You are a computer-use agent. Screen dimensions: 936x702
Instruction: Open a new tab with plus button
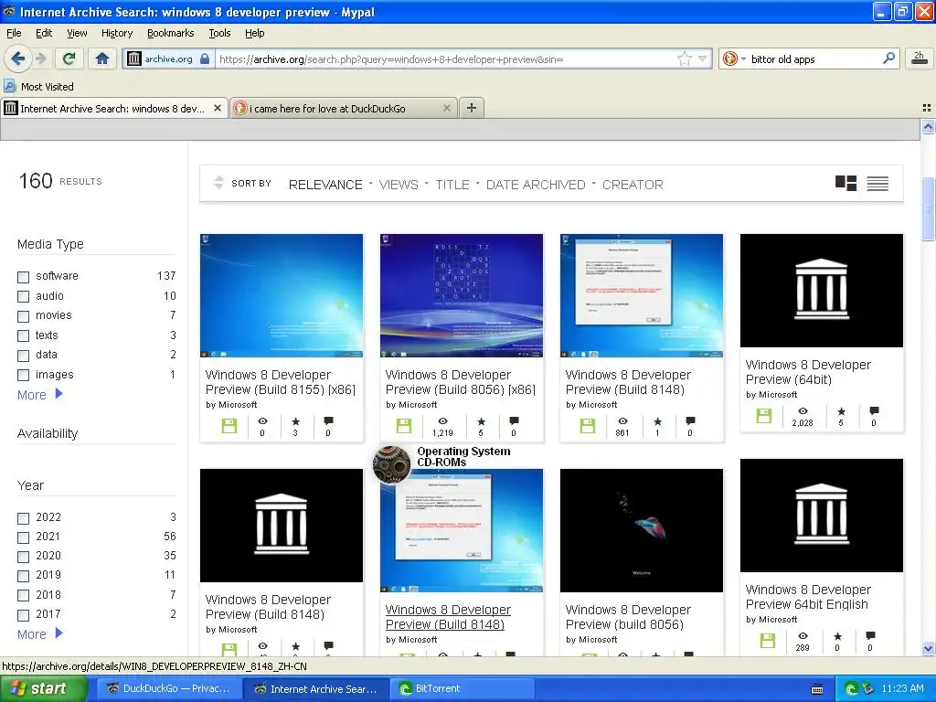coord(471,108)
